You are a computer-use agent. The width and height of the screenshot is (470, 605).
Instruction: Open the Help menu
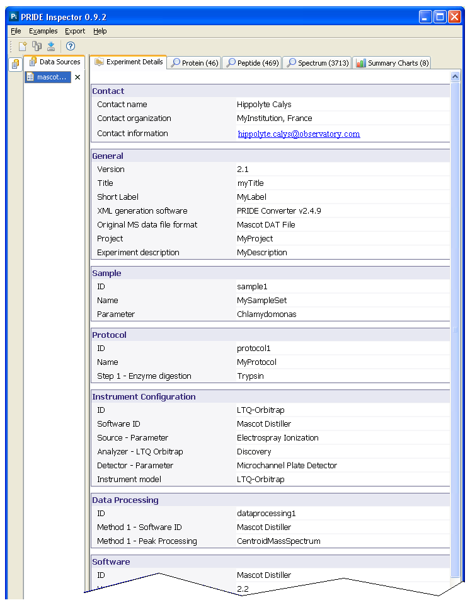(x=100, y=31)
